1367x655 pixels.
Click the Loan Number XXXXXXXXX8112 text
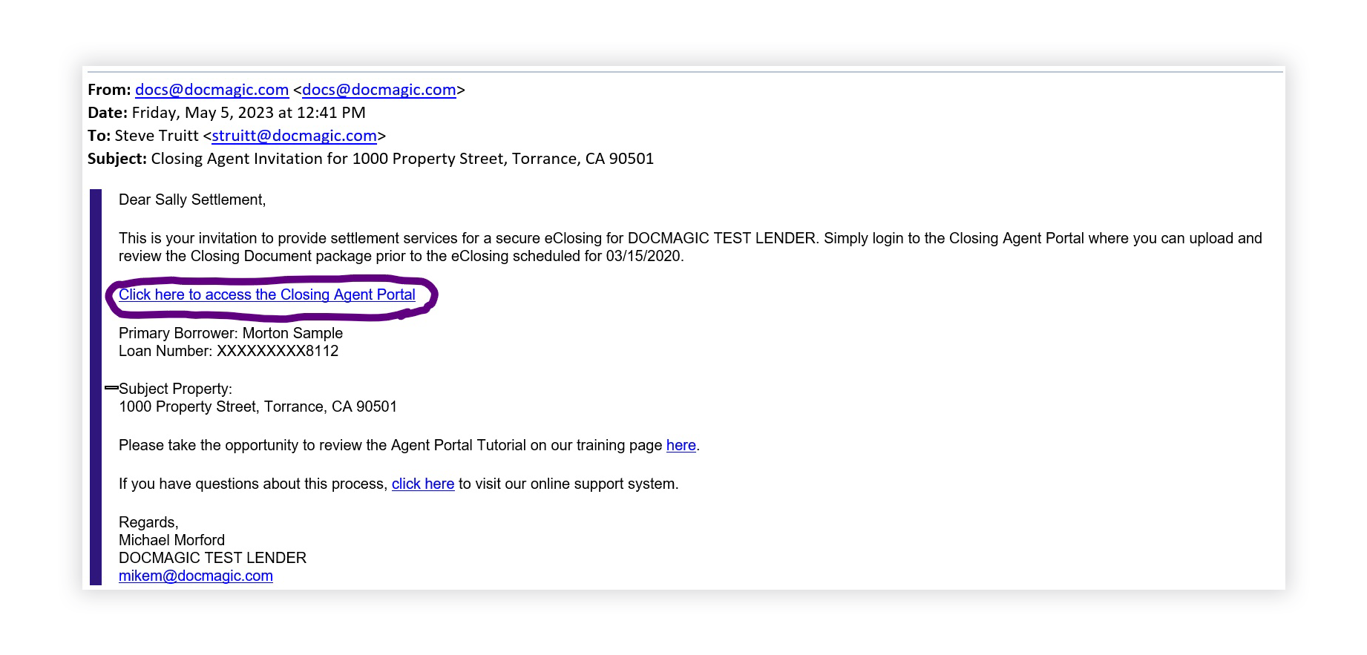228,351
